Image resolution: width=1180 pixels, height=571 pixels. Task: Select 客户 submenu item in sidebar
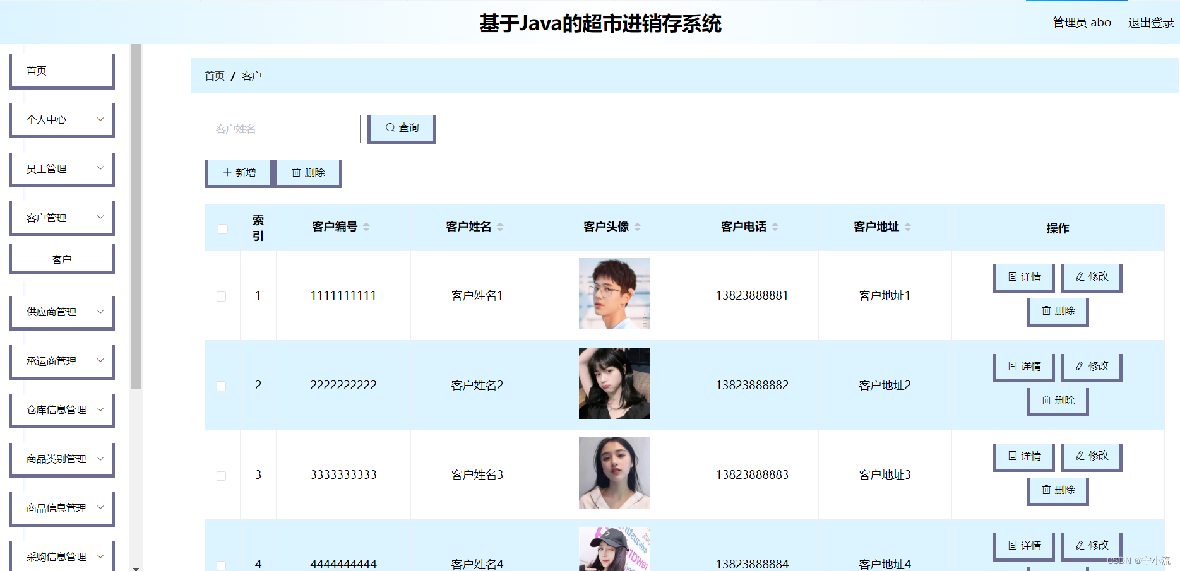pos(62,259)
